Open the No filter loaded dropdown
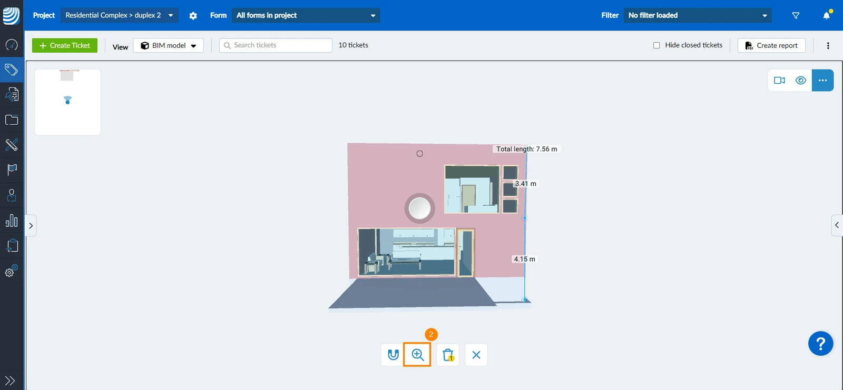The height and width of the screenshot is (390, 843). click(x=698, y=15)
